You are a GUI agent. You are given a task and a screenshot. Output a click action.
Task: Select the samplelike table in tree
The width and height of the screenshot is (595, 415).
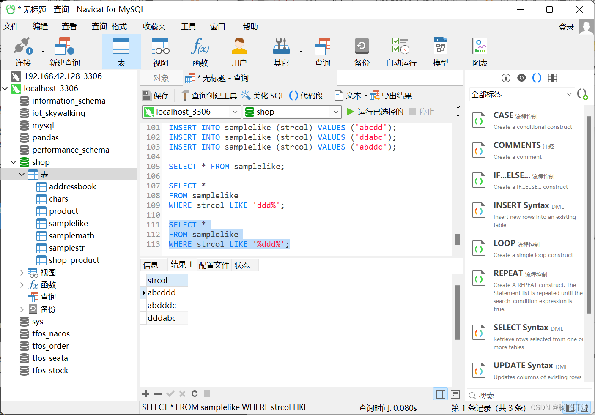pyautogui.click(x=68, y=223)
